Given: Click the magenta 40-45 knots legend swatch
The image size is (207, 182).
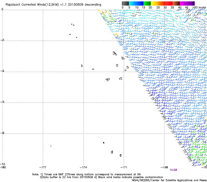Looking at the screenshot, I should pos(184,3).
